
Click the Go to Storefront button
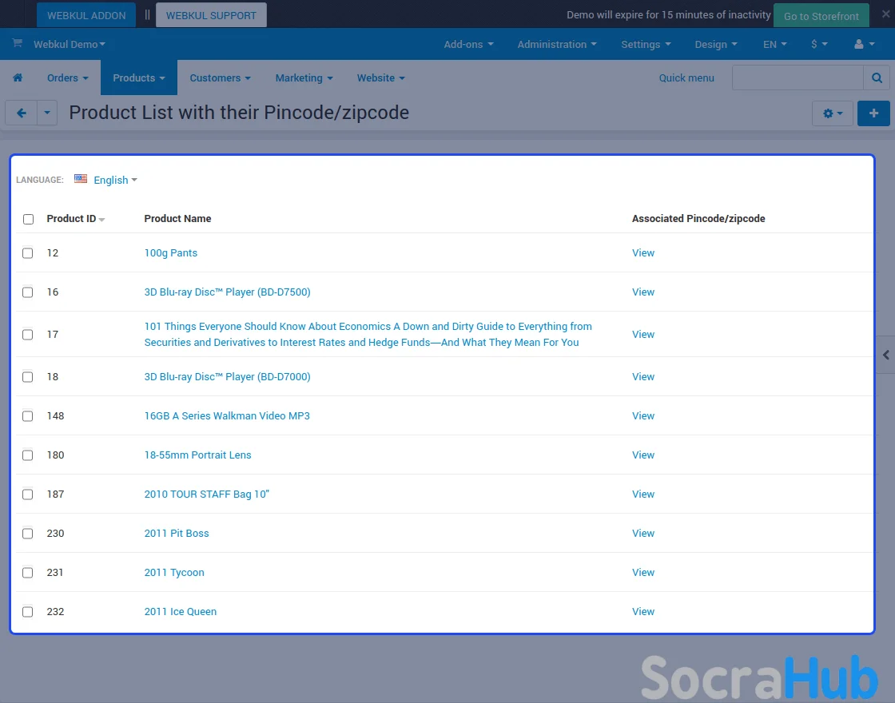tap(821, 16)
